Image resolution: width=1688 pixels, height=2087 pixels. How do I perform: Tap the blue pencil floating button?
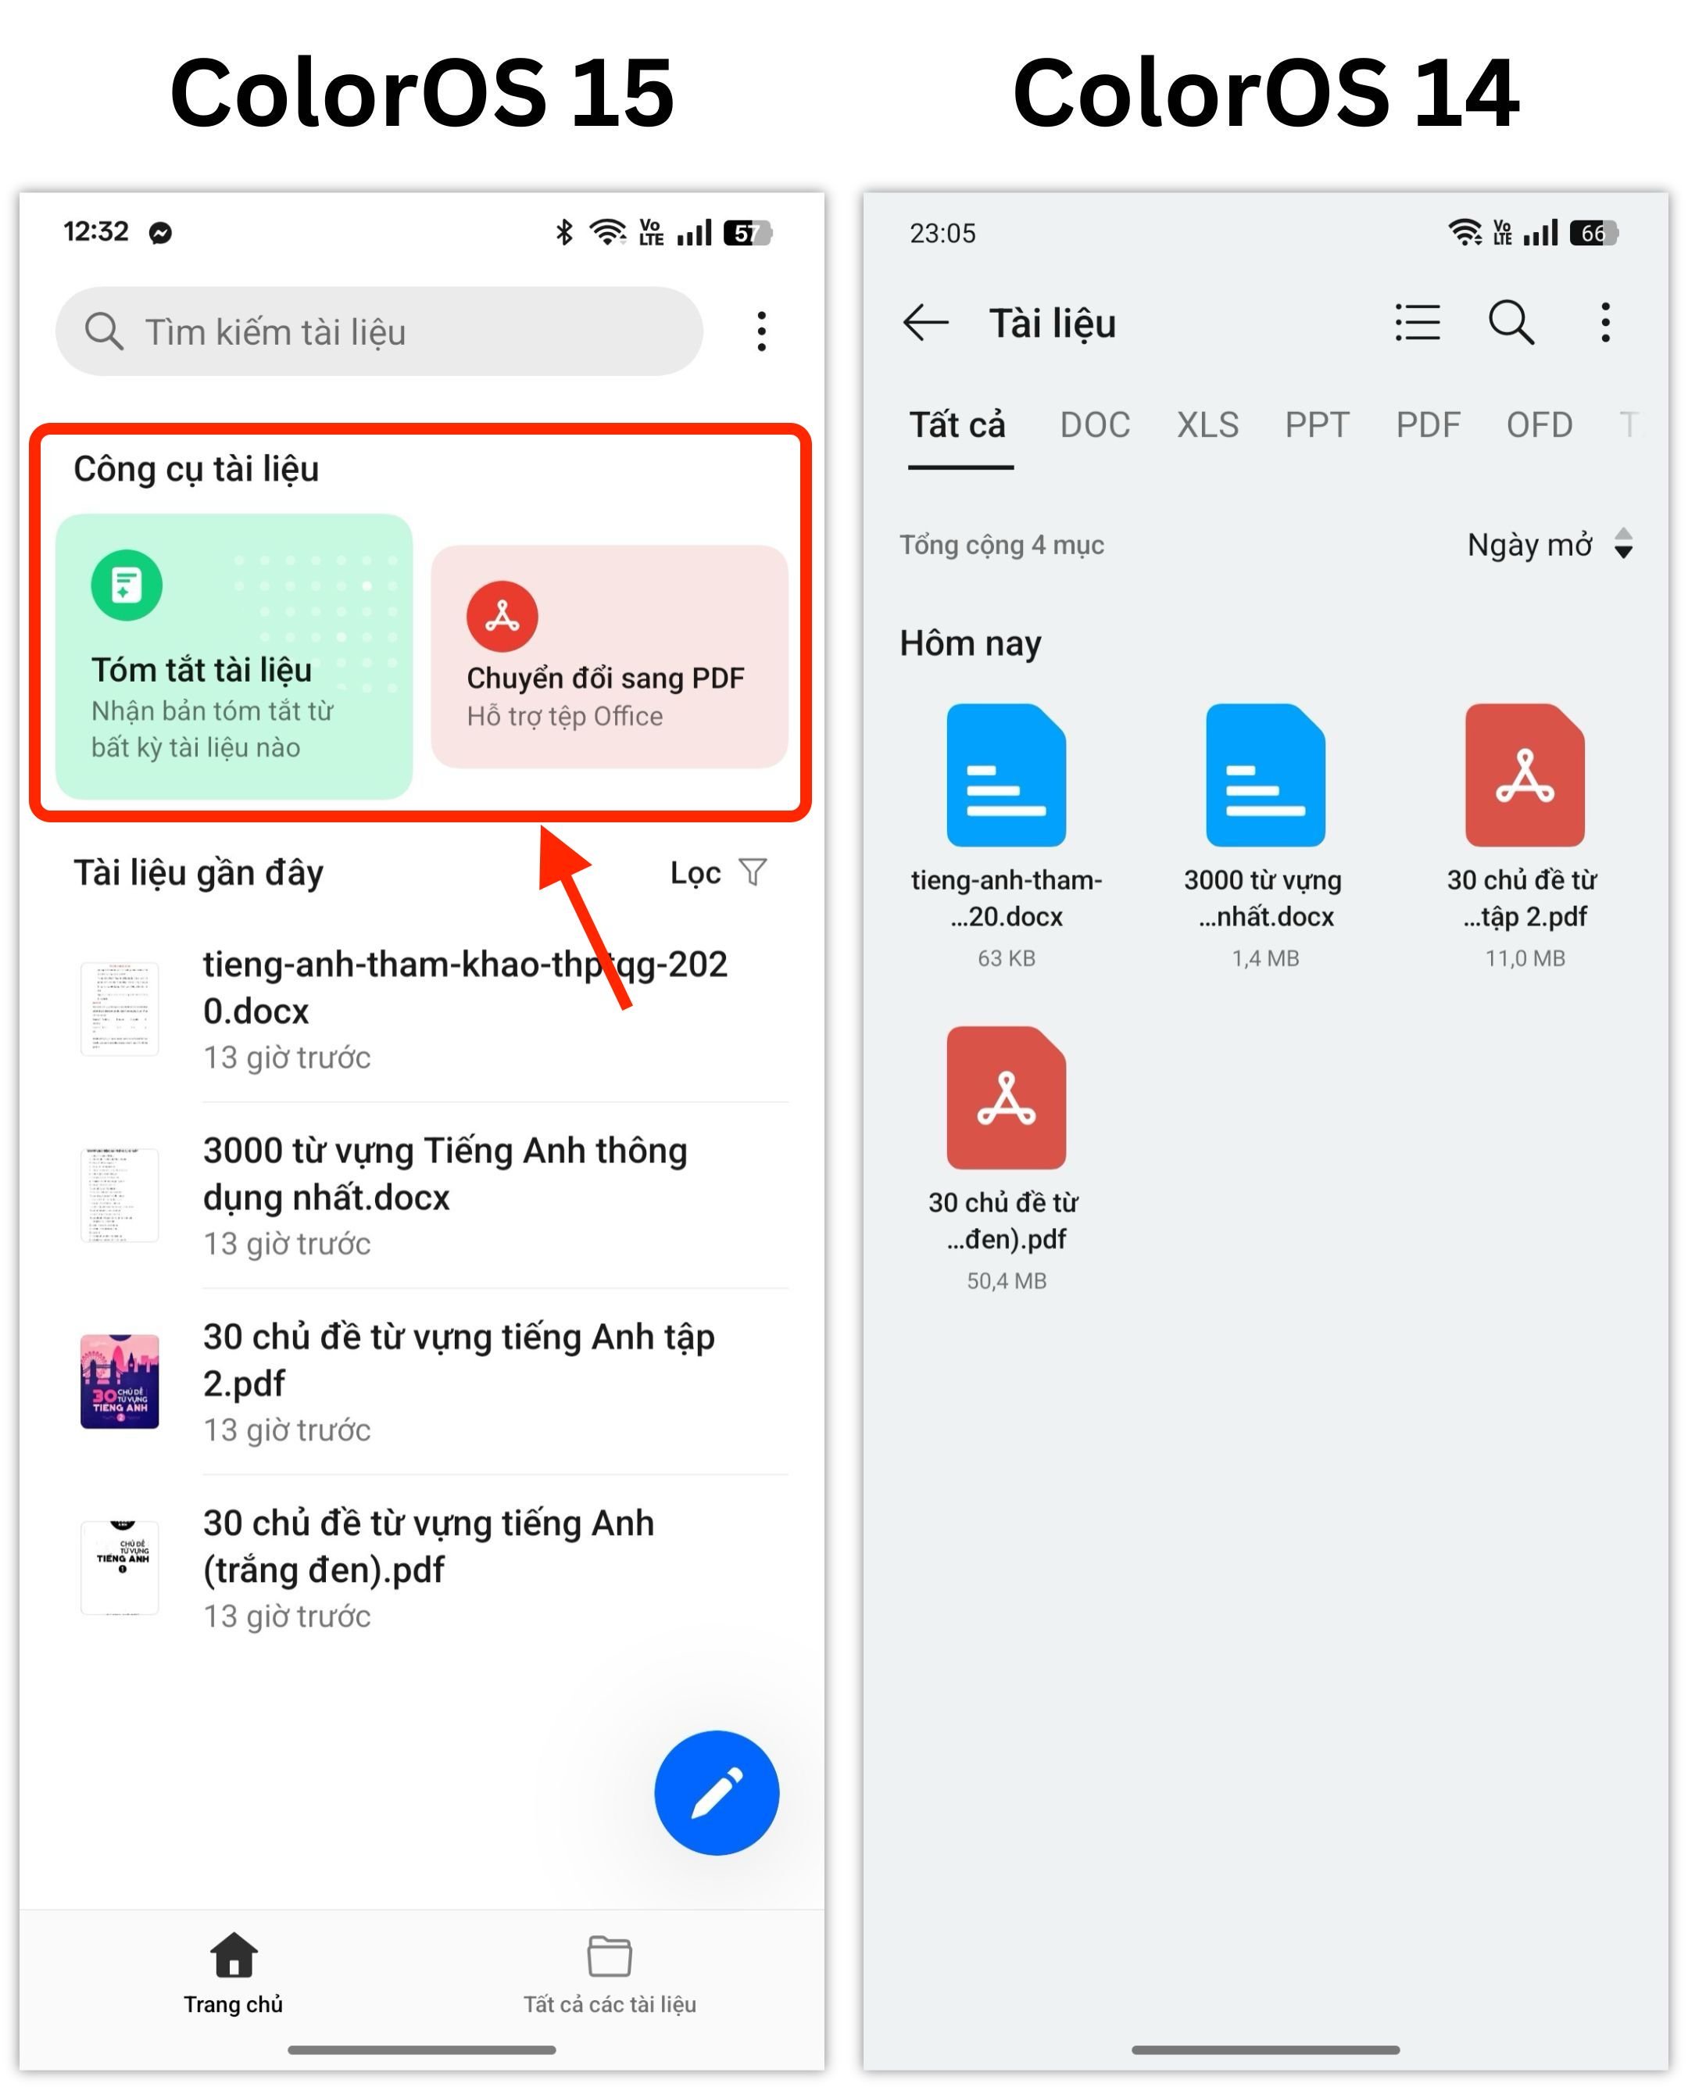click(x=717, y=1793)
